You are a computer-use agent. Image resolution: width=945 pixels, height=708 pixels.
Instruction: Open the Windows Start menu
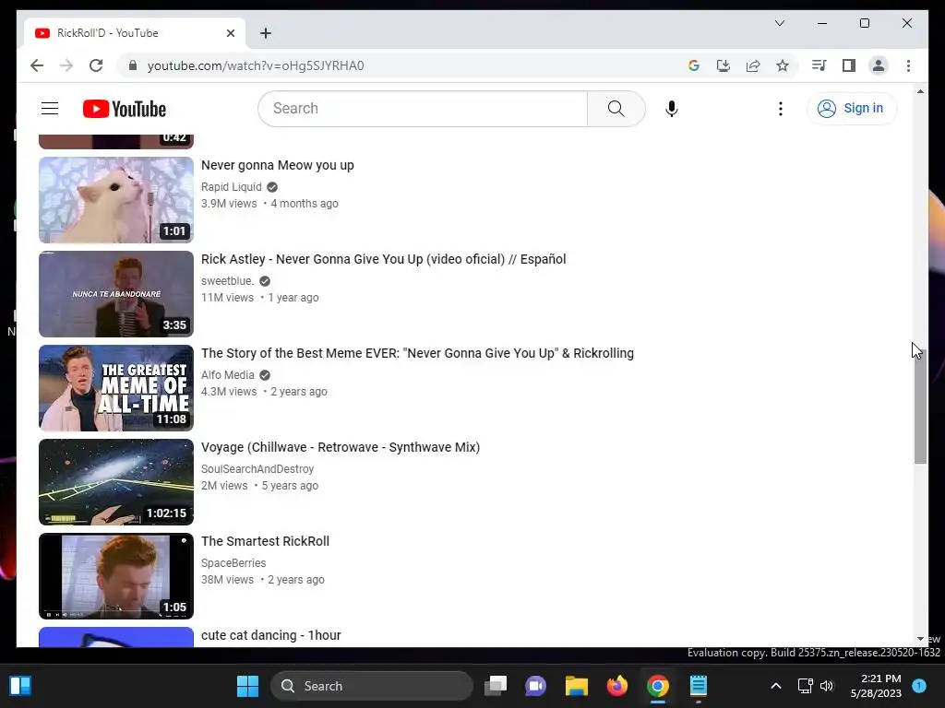coord(247,686)
